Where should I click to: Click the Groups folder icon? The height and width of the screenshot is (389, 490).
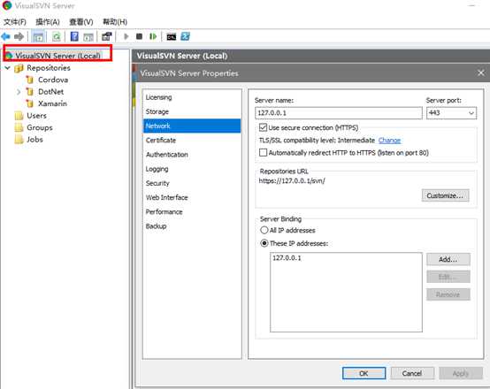coord(19,127)
